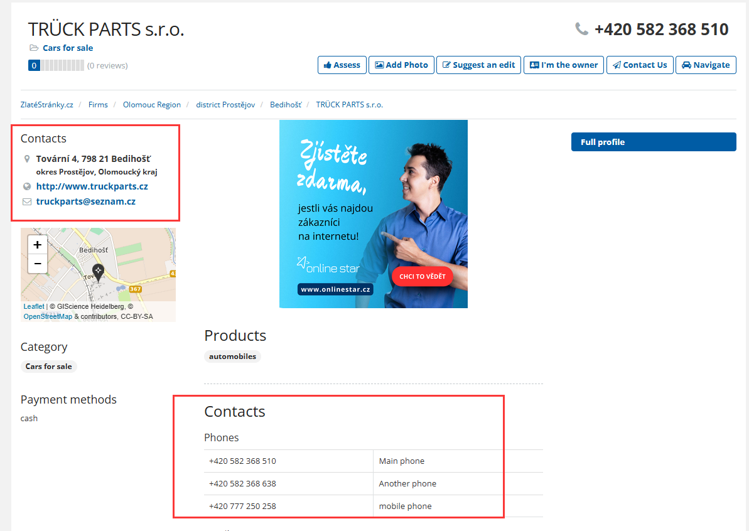Viewport: 749px width, 531px height.
Task: Click the Another phone label cell
Action: coord(458,483)
